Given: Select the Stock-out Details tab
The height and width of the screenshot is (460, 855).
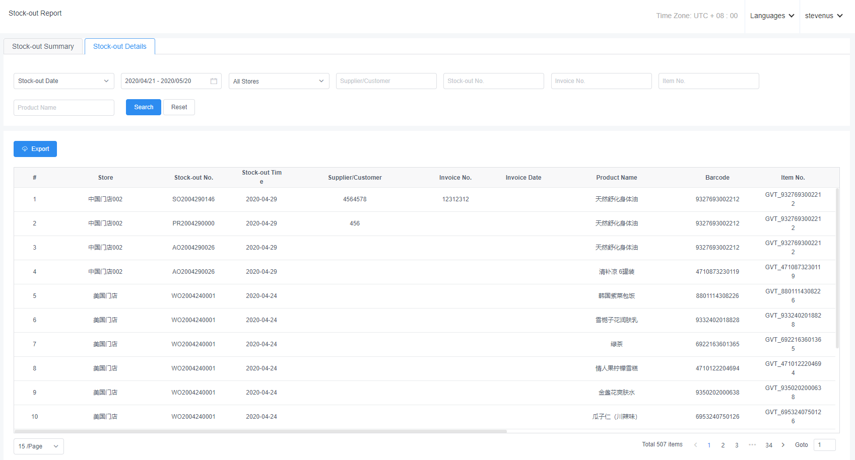Looking at the screenshot, I should pyautogui.click(x=120, y=46).
